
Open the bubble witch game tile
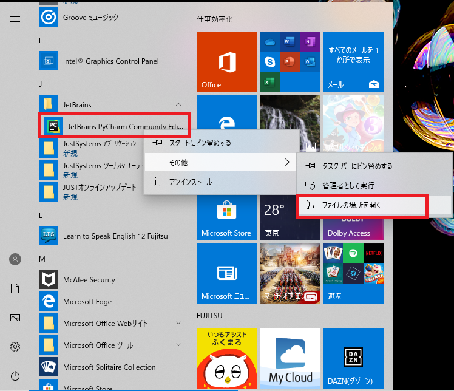[x=353, y=124]
